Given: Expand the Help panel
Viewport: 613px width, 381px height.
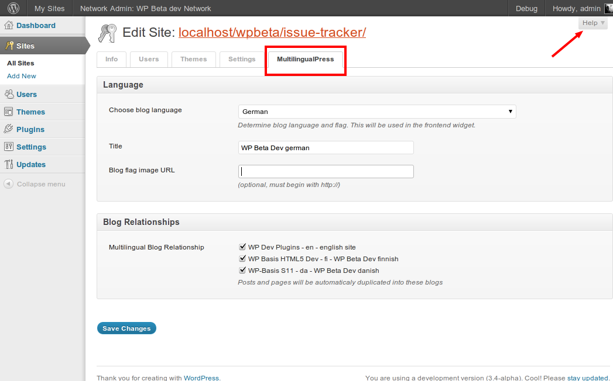Looking at the screenshot, I should click(593, 23).
